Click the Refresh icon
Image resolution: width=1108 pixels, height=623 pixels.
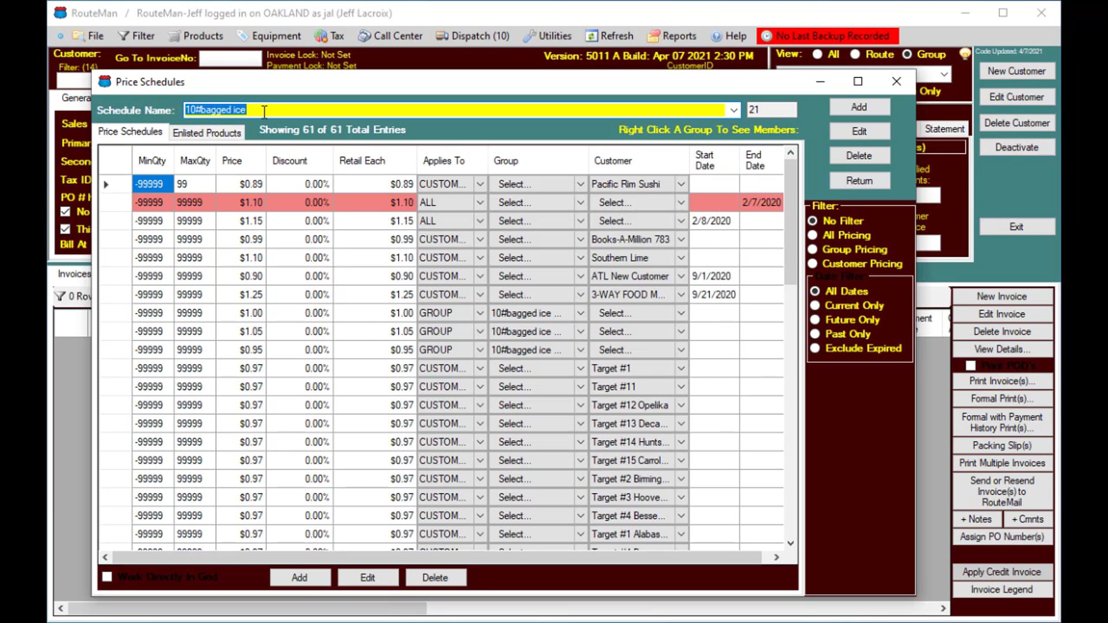[x=592, y=36]
